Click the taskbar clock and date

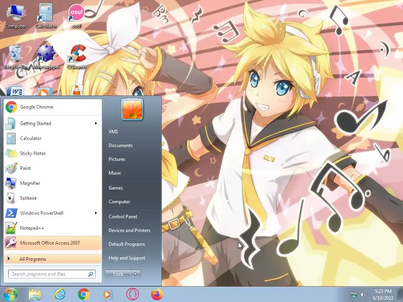[383, 295]
